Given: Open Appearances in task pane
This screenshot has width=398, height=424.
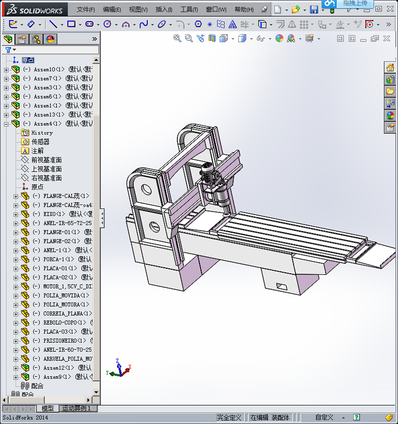Looking at the screenshot, I should click(x=390, y=116).
